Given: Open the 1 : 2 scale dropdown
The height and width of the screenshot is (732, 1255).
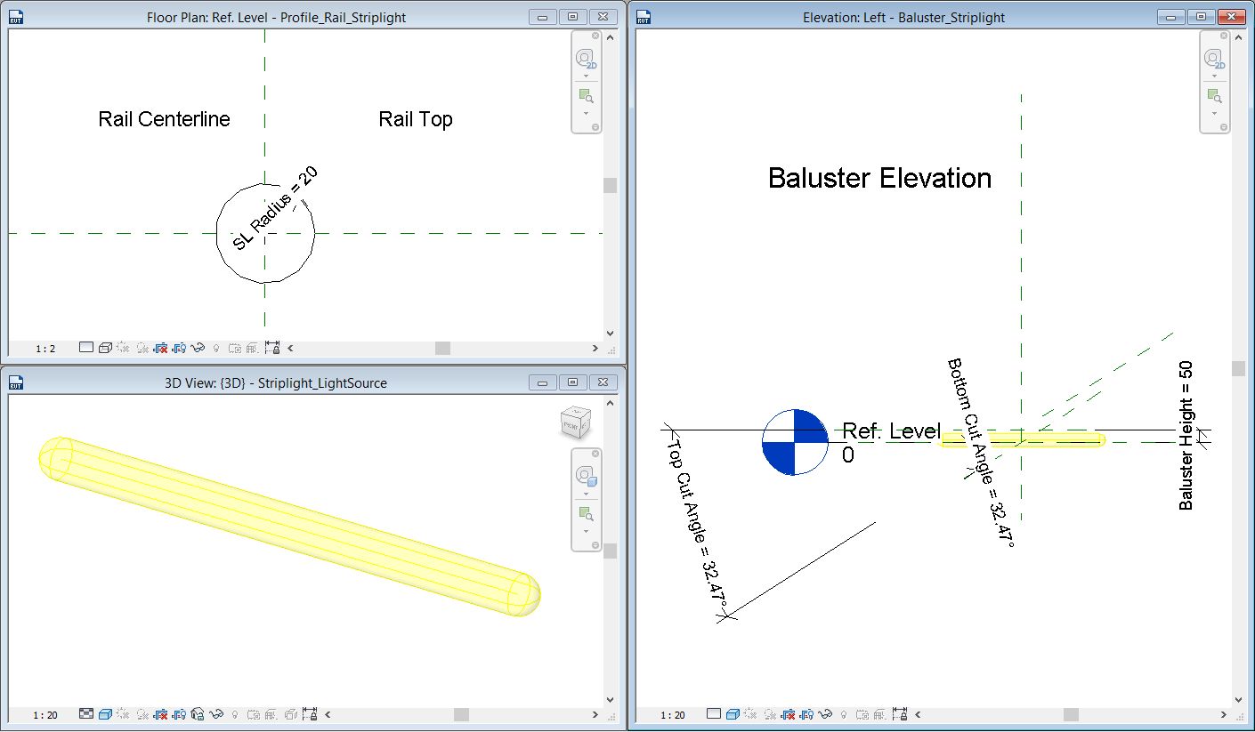Looking at the screenshot, I should [x=45, y=349].
